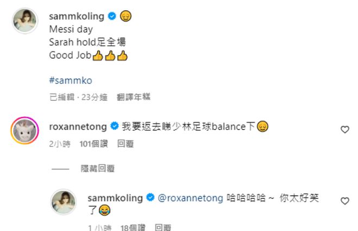Click the sammkoling username in the reply
The image size is (358, 231).
[116, 198]
